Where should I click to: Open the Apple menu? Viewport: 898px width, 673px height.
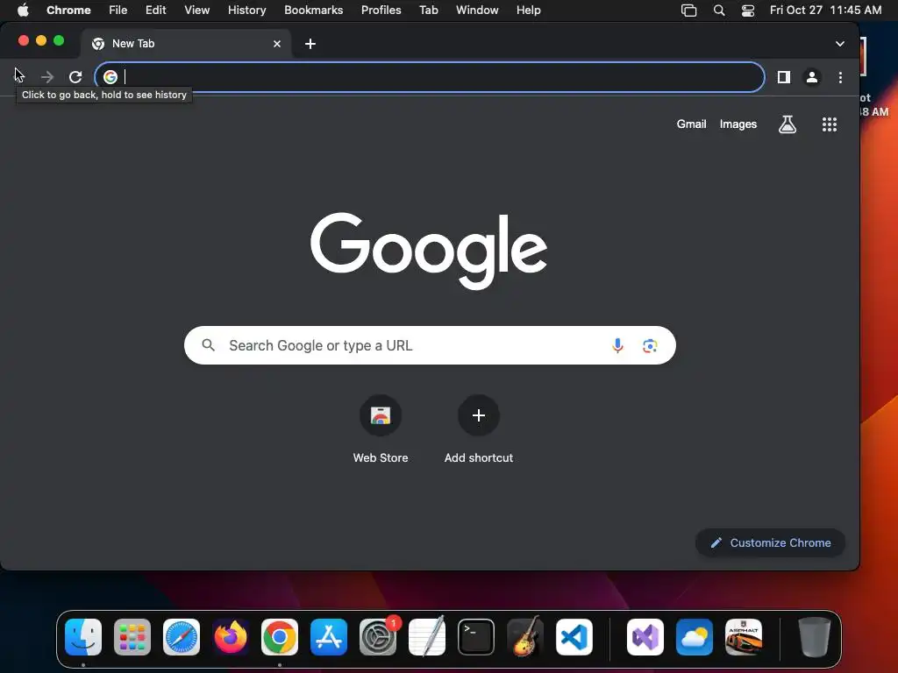click(23, 10)
